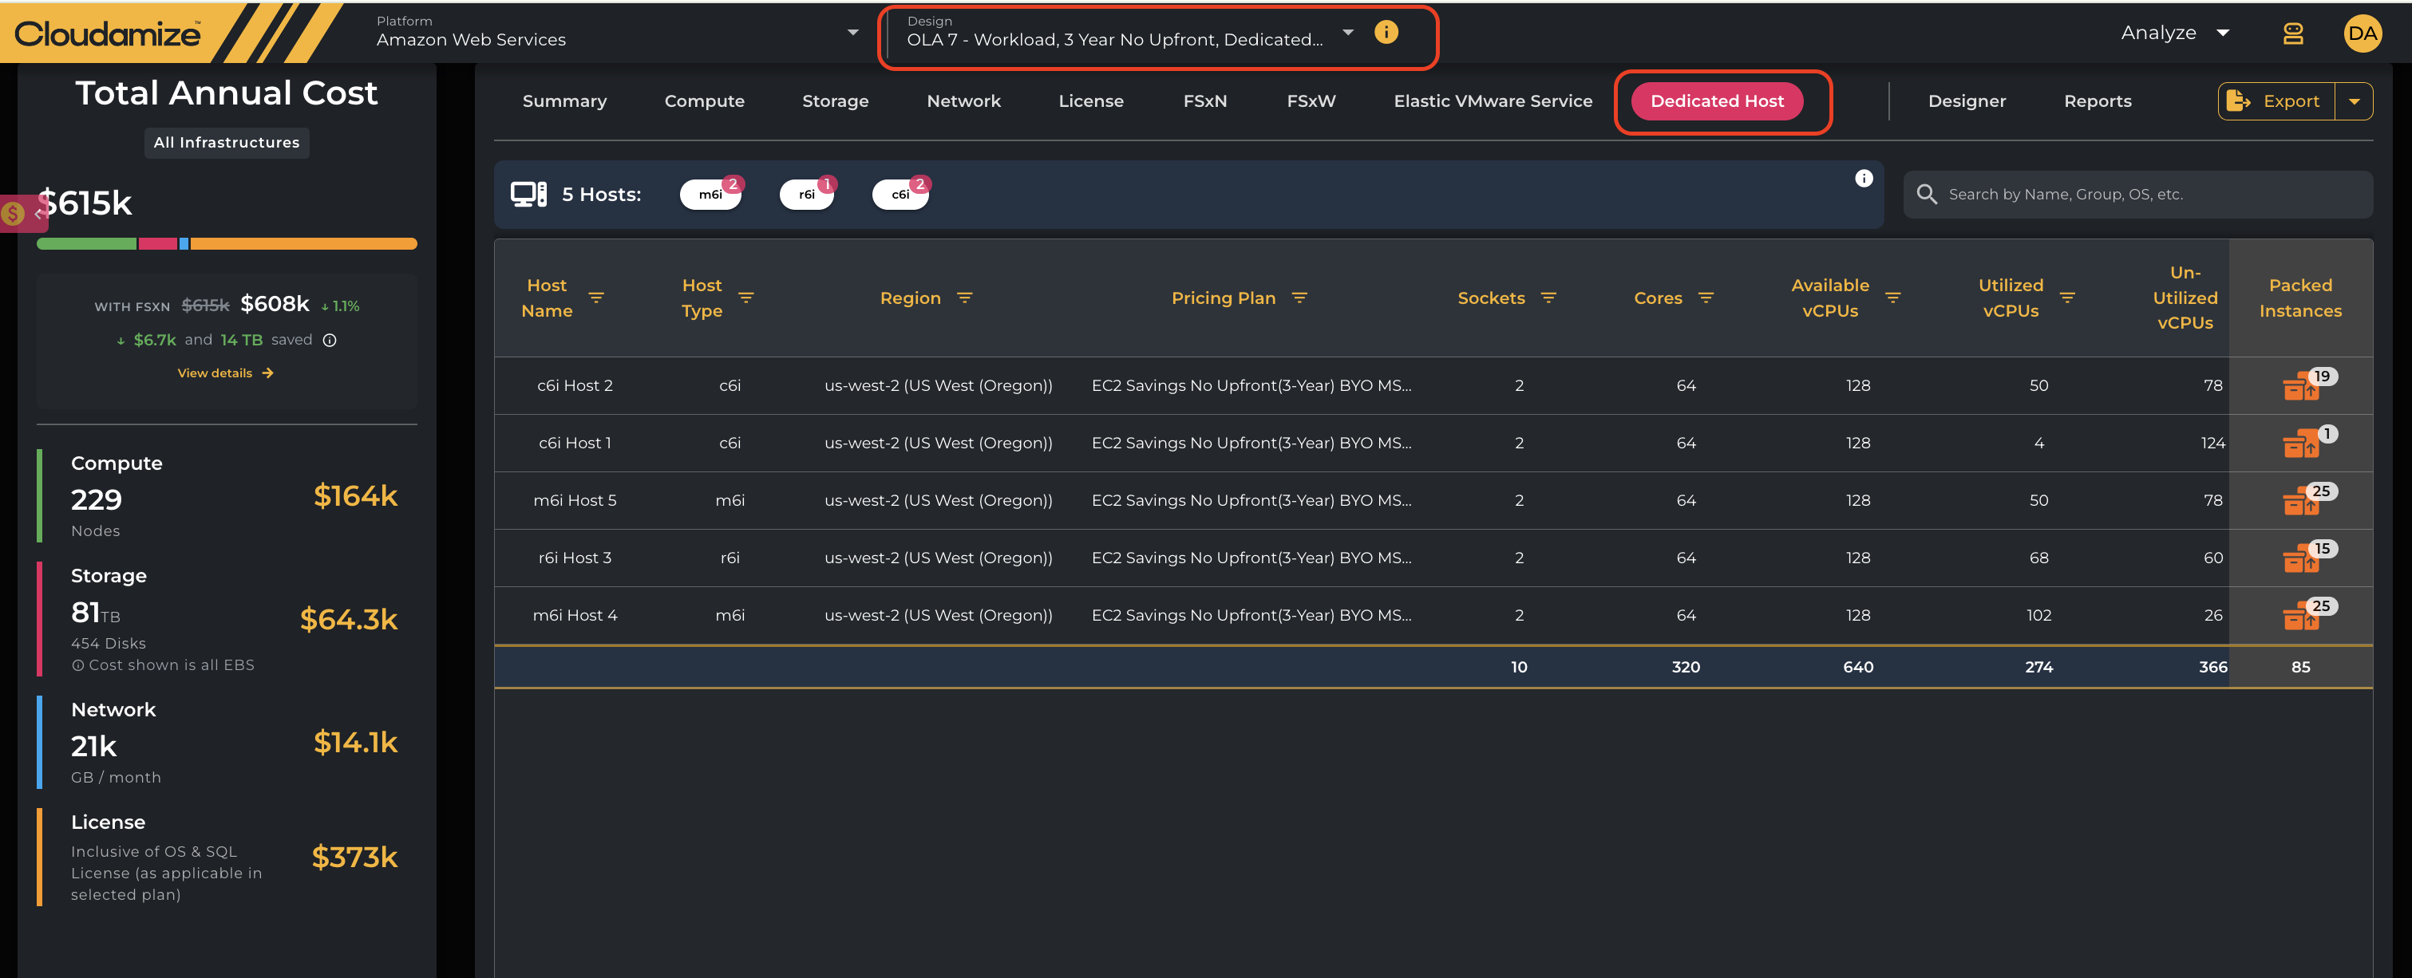Expand the Analyze menu
The height and width of the screenshot is (978, 2412).
(x=2174, y=33)
